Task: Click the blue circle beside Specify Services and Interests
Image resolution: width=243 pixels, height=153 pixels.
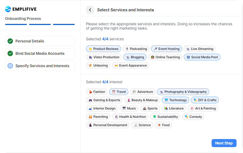Action: coord(10,66)
